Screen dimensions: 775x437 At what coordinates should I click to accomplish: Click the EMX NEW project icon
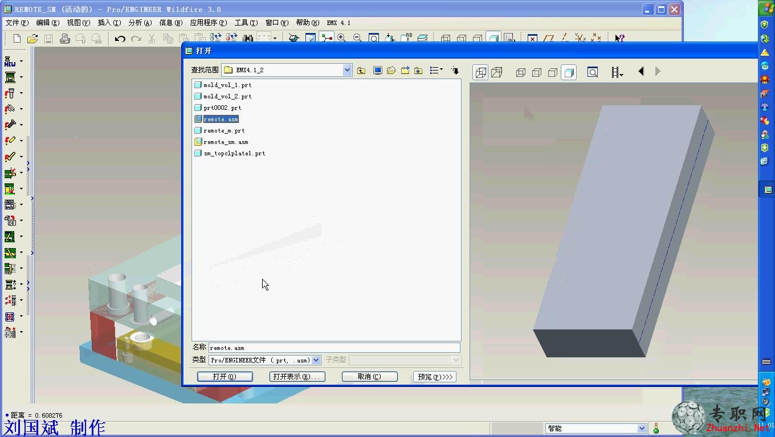[x=10, y=61]
